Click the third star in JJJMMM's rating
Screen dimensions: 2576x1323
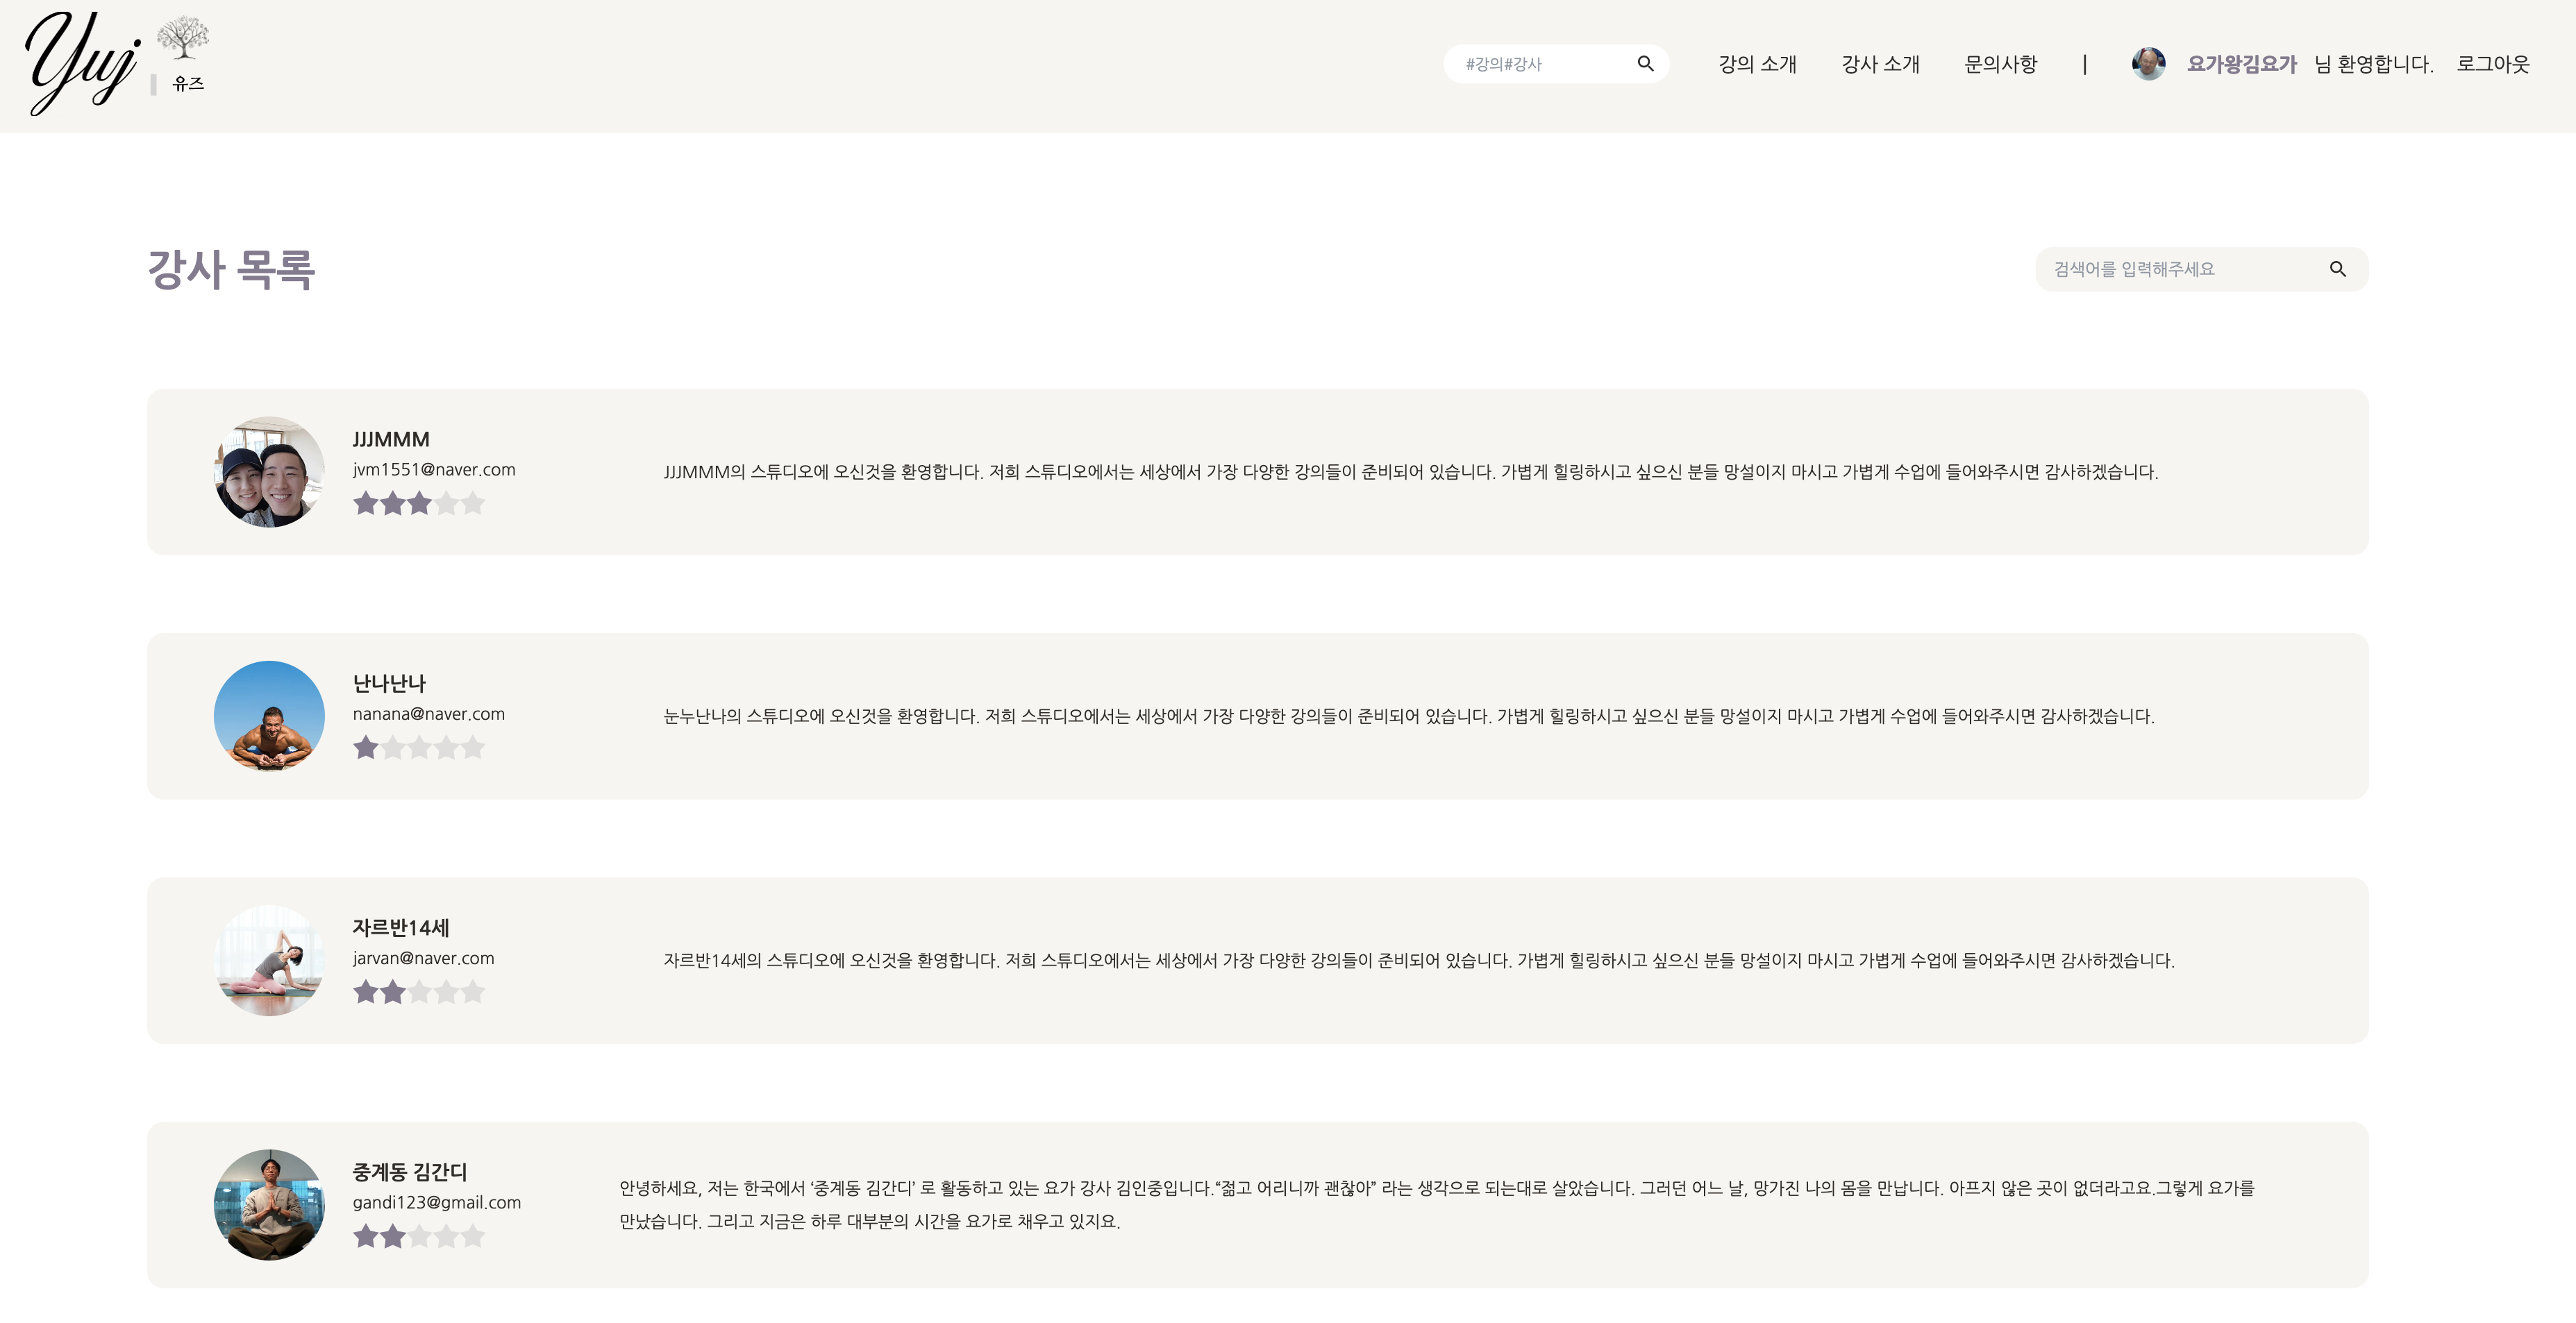pos(420,504)
